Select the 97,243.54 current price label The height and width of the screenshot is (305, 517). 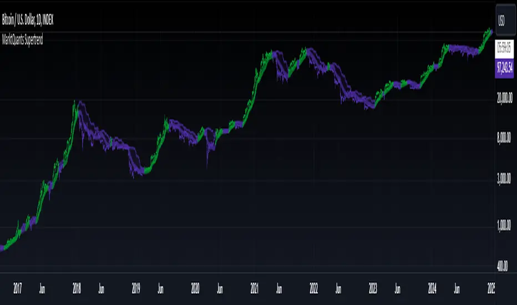click(504, 69)
